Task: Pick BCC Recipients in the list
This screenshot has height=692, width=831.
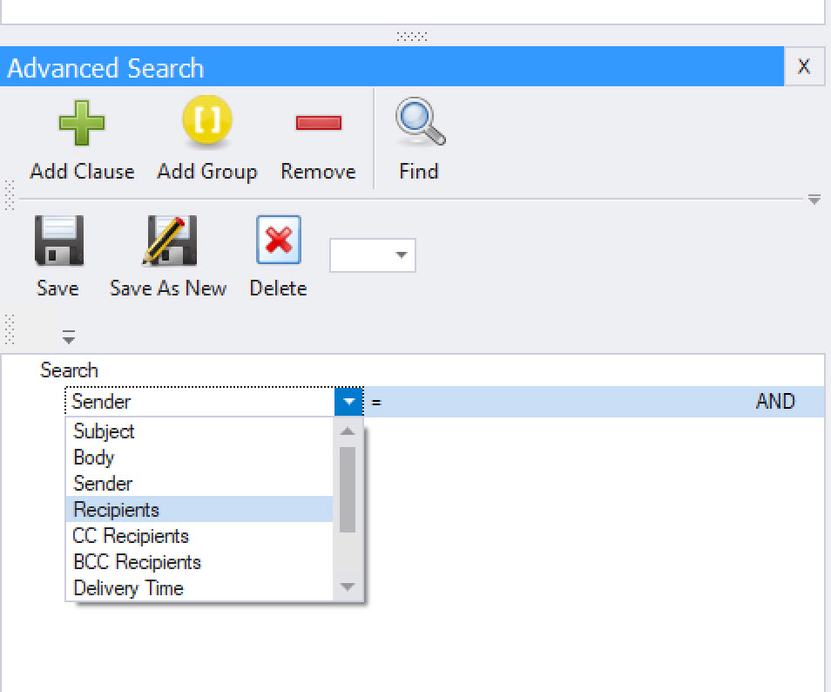Action: [x=199, y=561]
